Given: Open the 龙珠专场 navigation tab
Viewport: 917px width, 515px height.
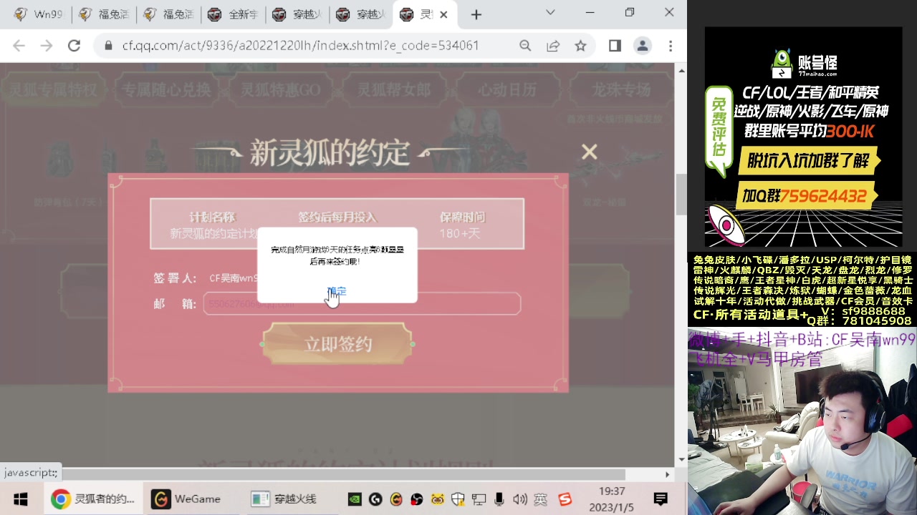Looking at the screenshot, I should coord(620,89).
